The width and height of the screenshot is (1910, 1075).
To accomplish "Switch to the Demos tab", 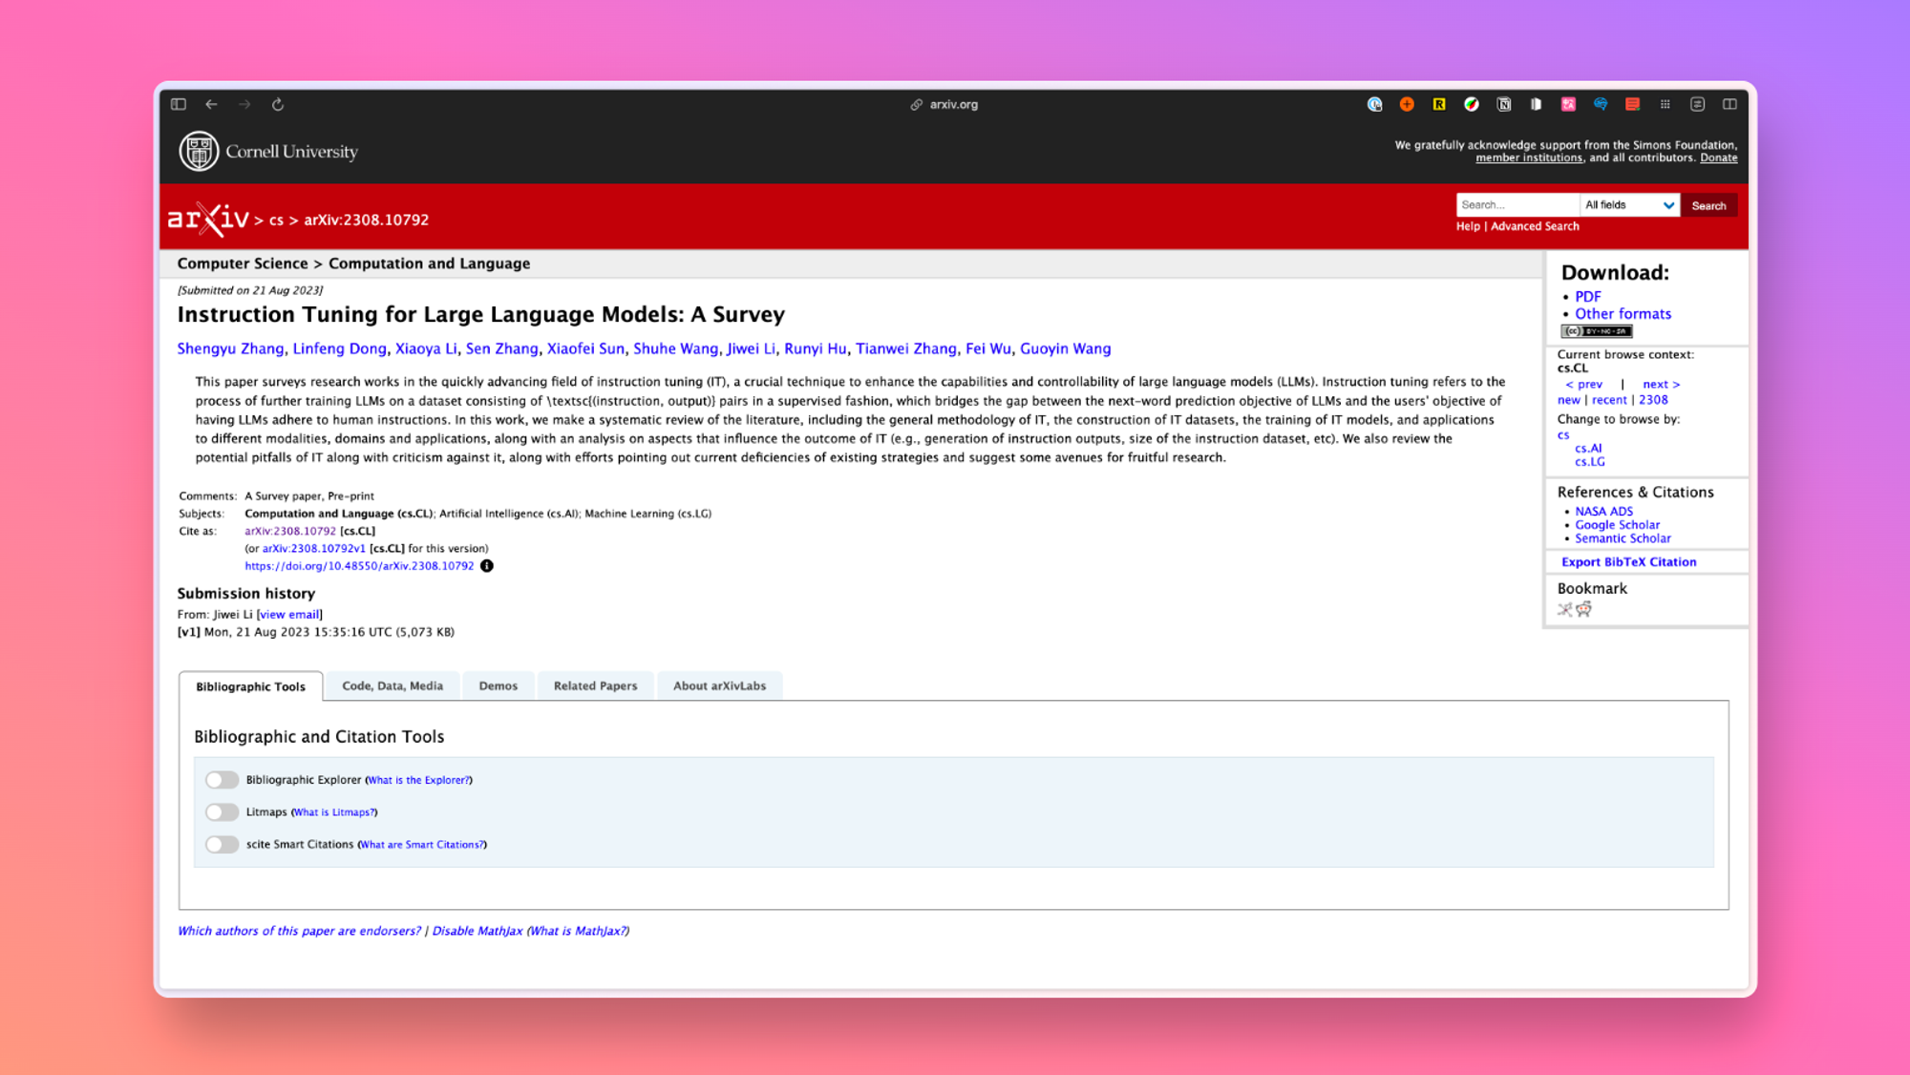I will [x=499, y=685].
